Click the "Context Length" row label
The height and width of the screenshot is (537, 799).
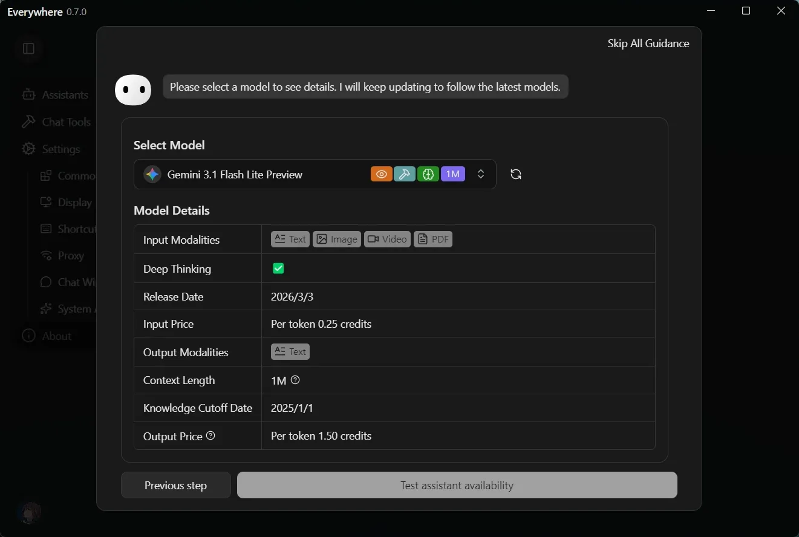[x=179, y=380]
